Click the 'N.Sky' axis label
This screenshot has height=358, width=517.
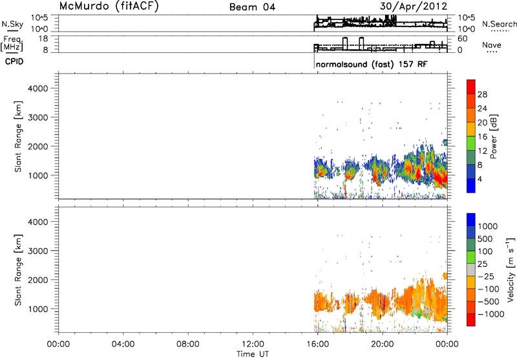(x=12, y=24)
